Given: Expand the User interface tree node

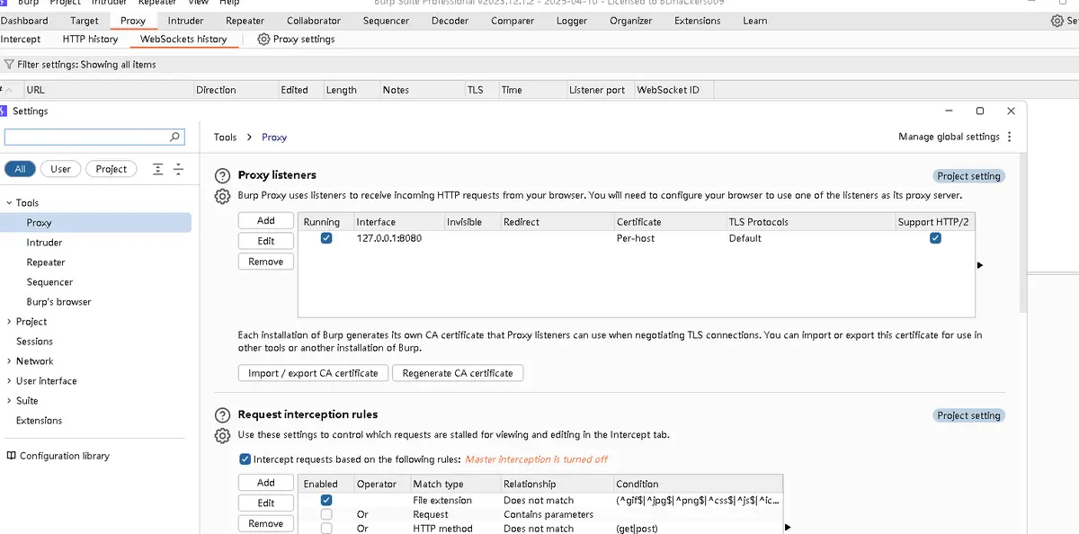Looking at the screenshot, I should tap(9, 381).
